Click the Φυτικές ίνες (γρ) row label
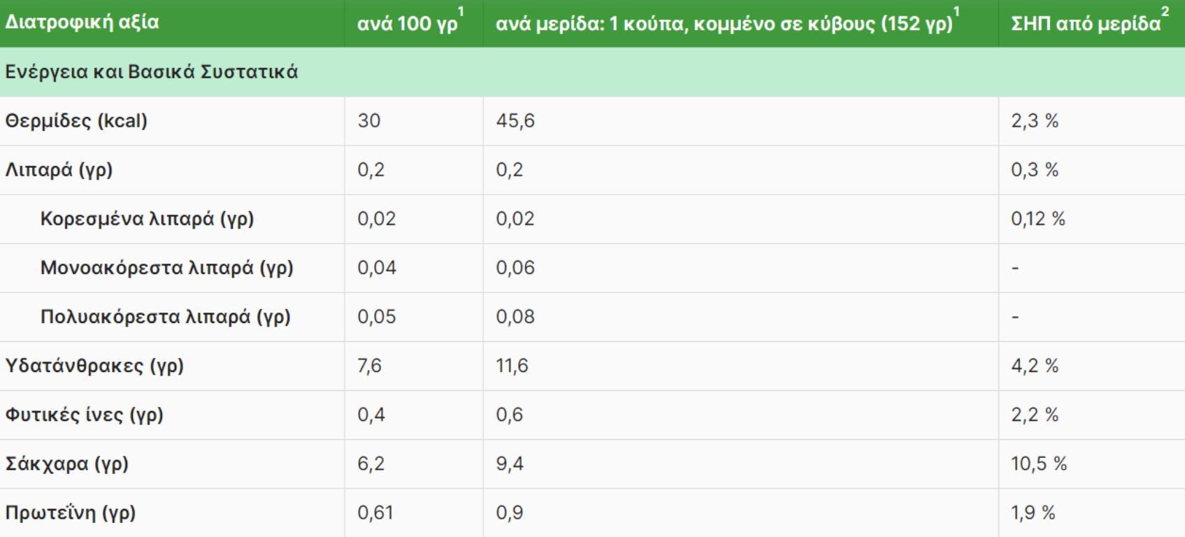The height and width of the screenshot is (537, 1185). click(84, 415)
